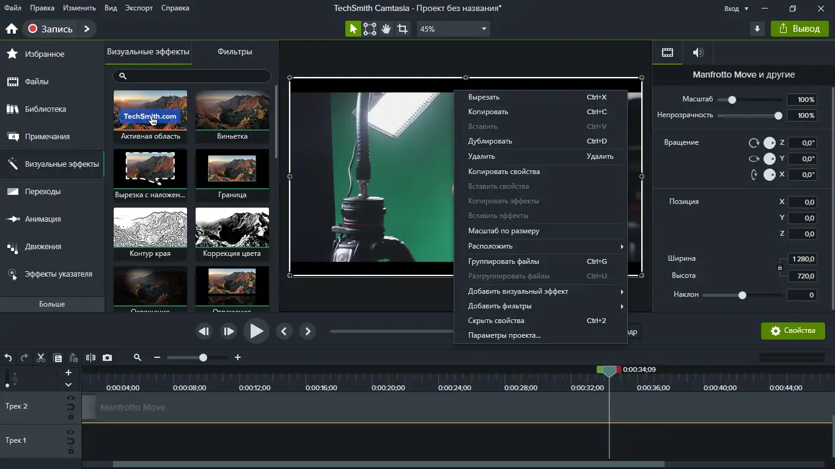Take a snapshot with the camera icon
The width and height of the screenshot is (835, 469).
107,358
